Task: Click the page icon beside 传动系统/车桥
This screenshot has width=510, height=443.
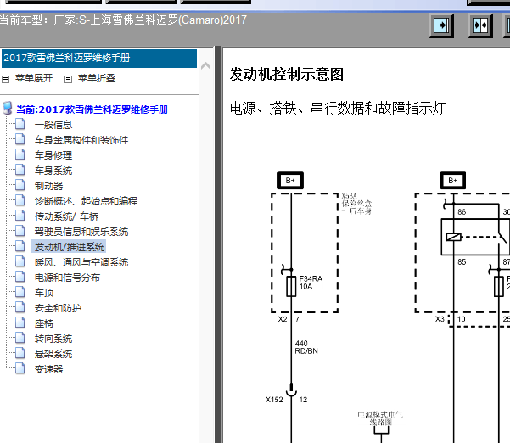Action: click(x=20, y=216)
